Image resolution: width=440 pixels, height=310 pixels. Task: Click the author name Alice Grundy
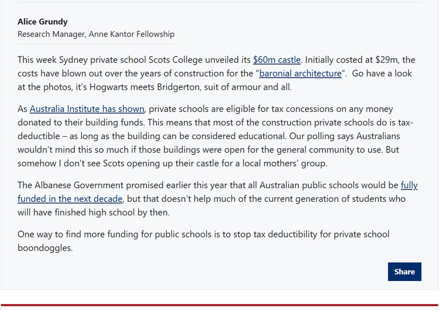pos(43,22)
